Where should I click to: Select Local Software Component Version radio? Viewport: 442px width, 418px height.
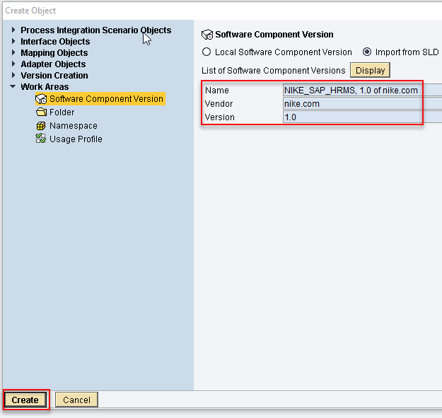(207, 52)
